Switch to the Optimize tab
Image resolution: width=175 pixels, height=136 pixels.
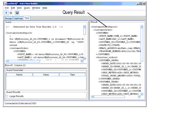18,18
